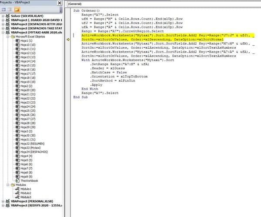Select sheet icon of Hoja17 (17)
This screenshot has width=261, height=217.
tap(17, 74)
